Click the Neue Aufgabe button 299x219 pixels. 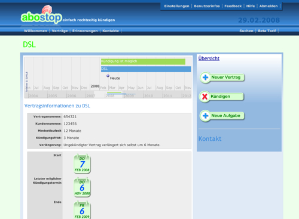coord(222,116)
